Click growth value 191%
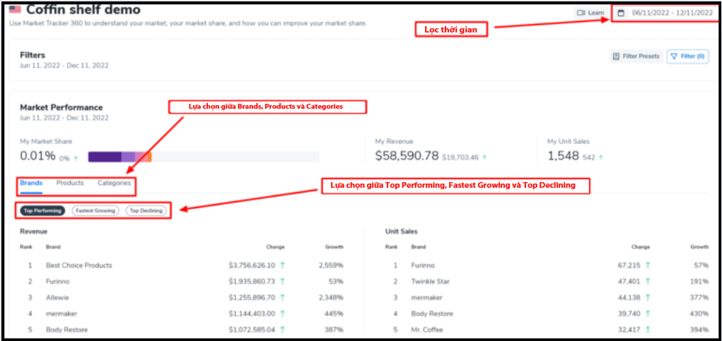The width and height of the screenshot is (722, 341). [x=700, y=281]
